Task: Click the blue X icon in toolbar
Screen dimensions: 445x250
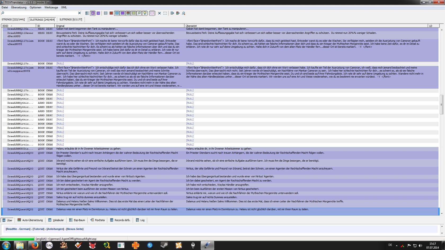Action: [x=159, y=13]
